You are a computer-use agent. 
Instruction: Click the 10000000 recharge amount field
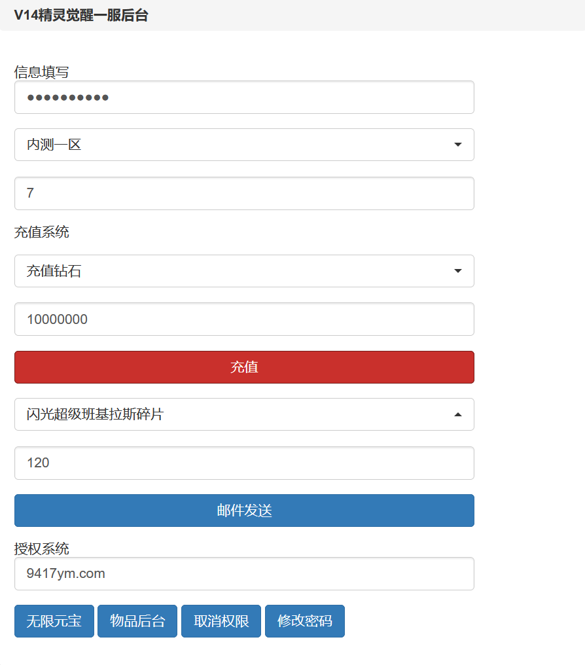[x=244, y=319]
